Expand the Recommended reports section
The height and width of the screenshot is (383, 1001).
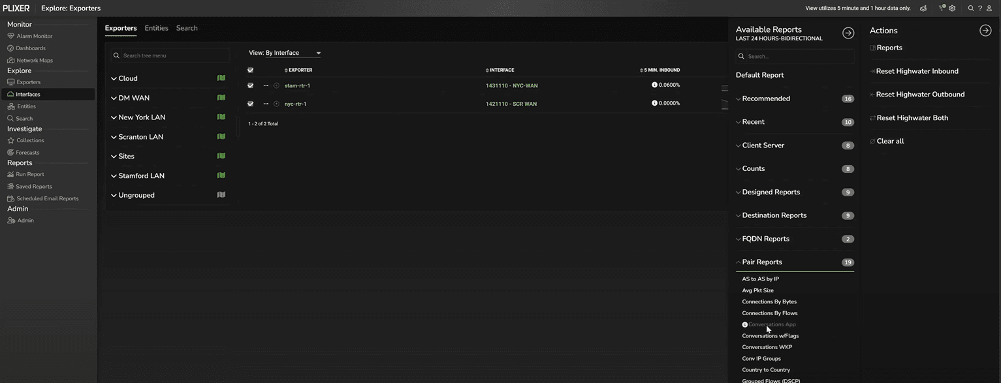click(x=766, y=99)
